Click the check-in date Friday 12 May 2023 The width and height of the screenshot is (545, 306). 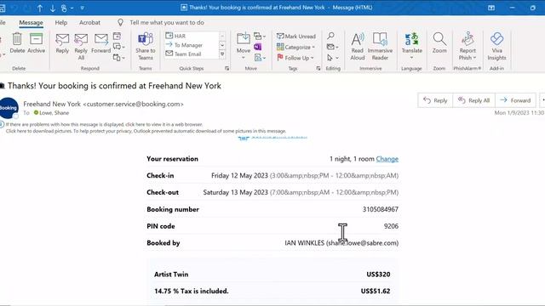[x=239, y=176]
